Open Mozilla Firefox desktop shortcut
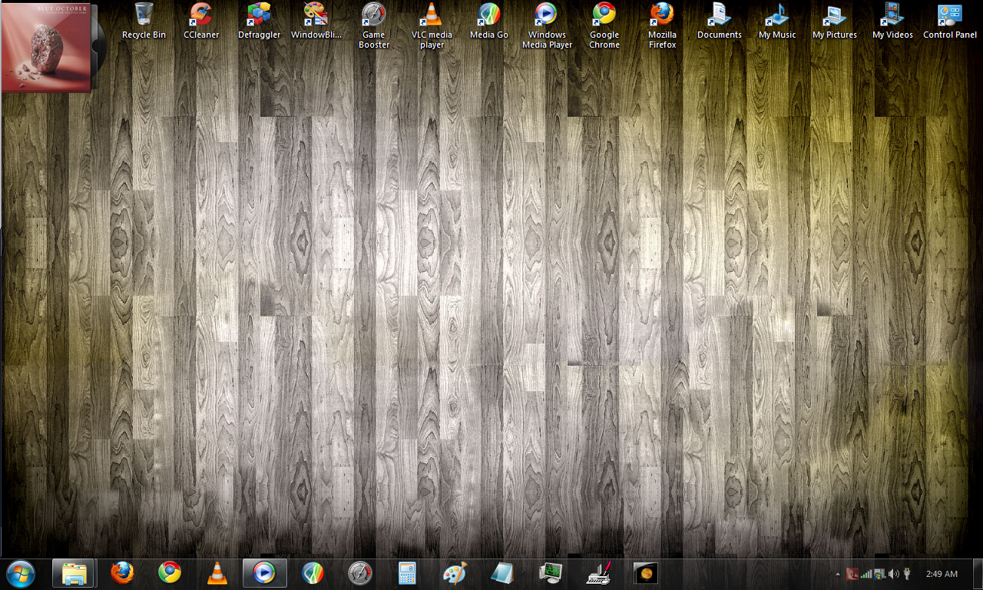 click(x=662, y=25)
